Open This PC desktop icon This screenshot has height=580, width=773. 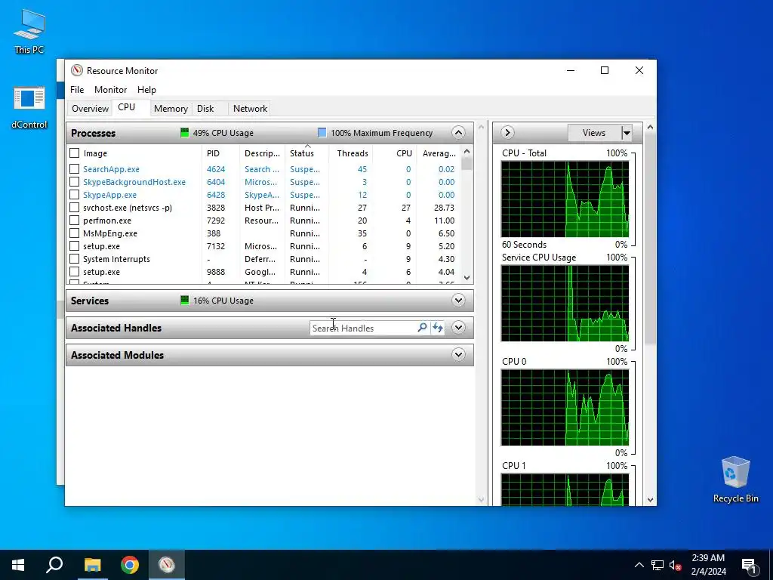click(29, 32)
